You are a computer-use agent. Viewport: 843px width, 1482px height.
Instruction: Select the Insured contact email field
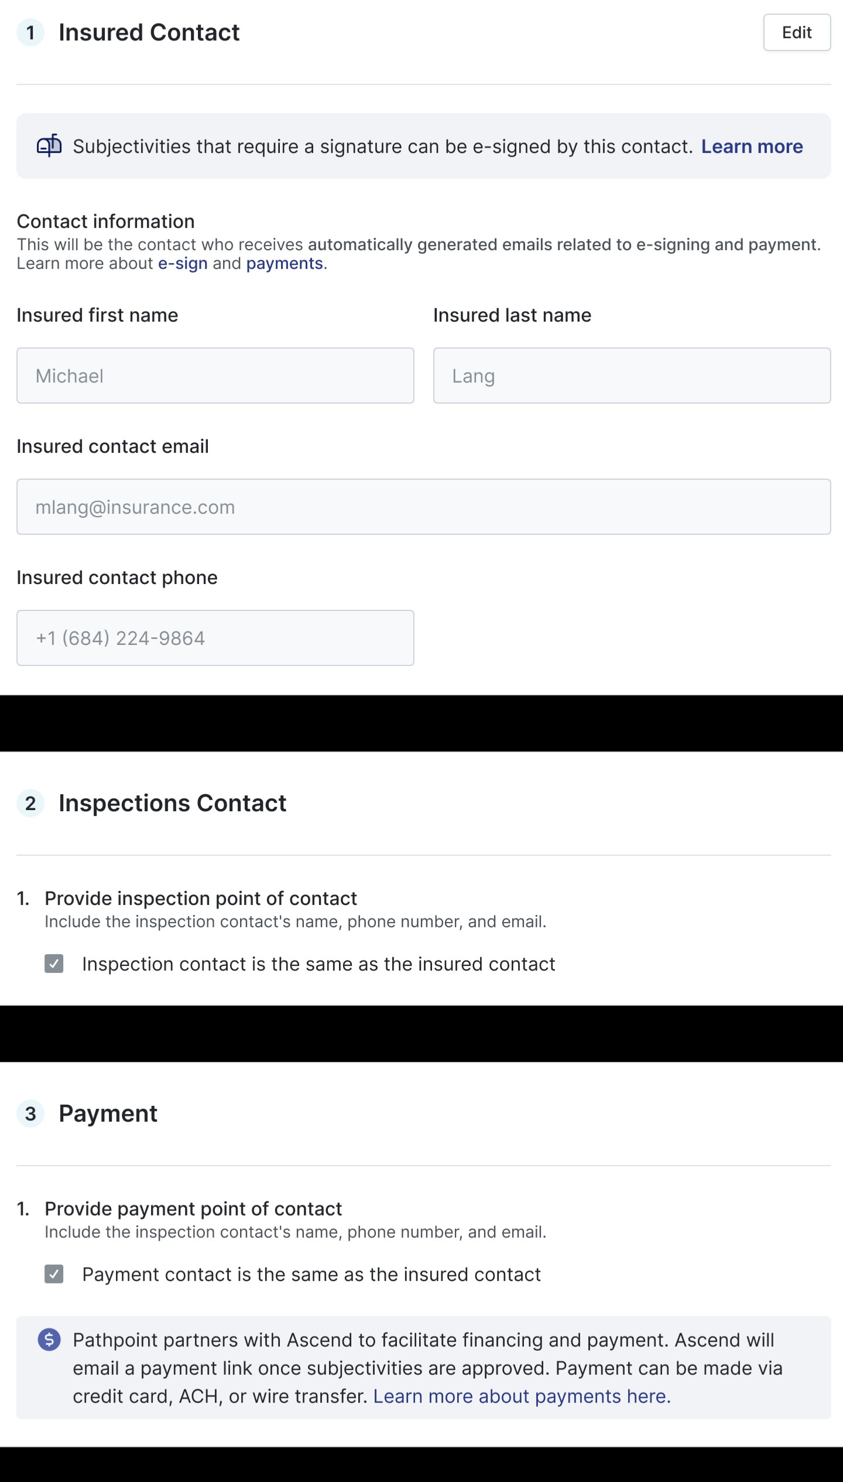(x=423, y=507)
